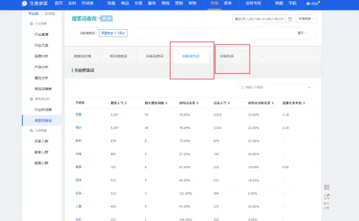This screenshot has height=221, width=359.
Task: Click the 请输入关键词 search input field
Action: [276, 88]
